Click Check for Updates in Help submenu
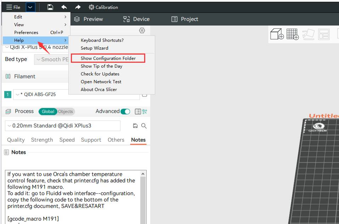 click(x=100, y=74)
